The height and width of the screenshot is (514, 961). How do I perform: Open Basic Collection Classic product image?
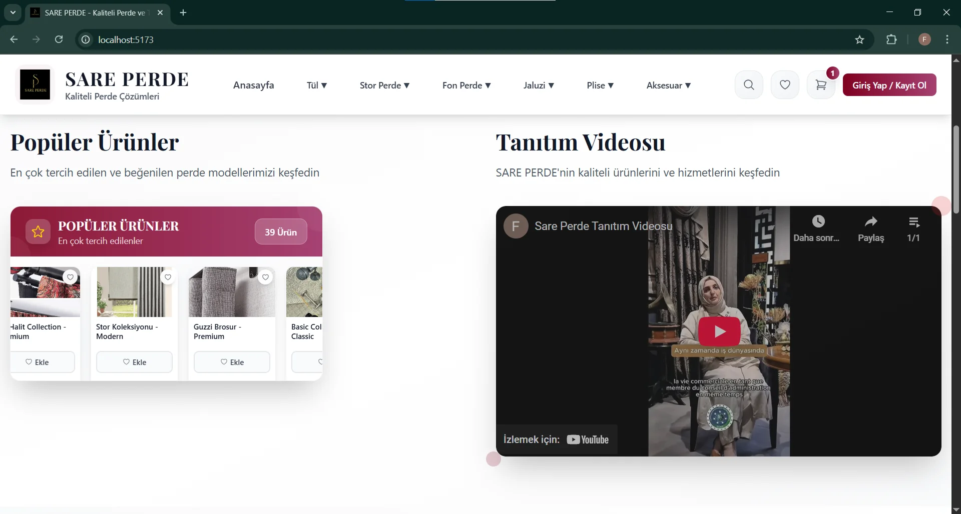[304, 292]
